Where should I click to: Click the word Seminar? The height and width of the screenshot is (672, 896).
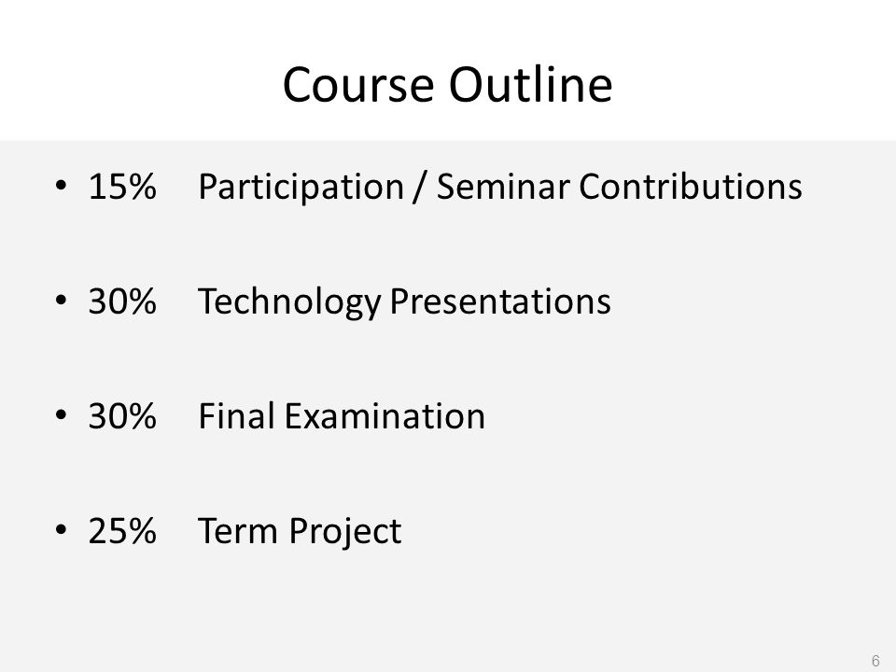coord(503,187)
